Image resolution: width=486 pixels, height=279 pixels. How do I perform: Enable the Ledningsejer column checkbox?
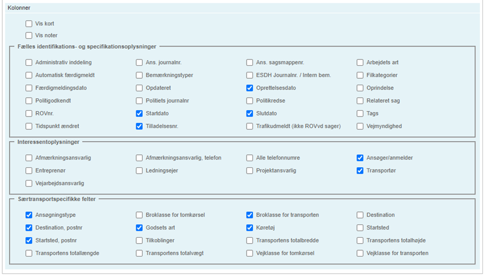click(139, 171)
